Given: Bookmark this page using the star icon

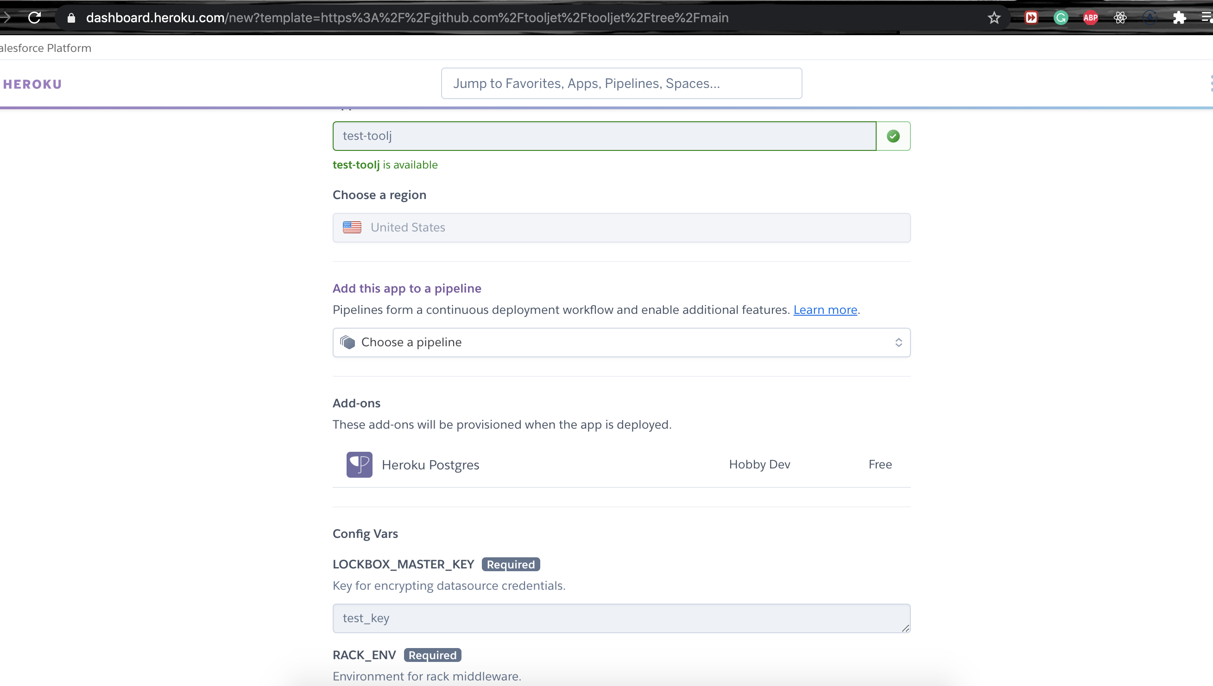Looking at the screenshot, I should [x=994, y=18].
